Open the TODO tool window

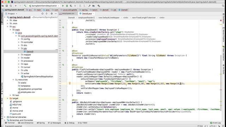[x=83, y=123]
